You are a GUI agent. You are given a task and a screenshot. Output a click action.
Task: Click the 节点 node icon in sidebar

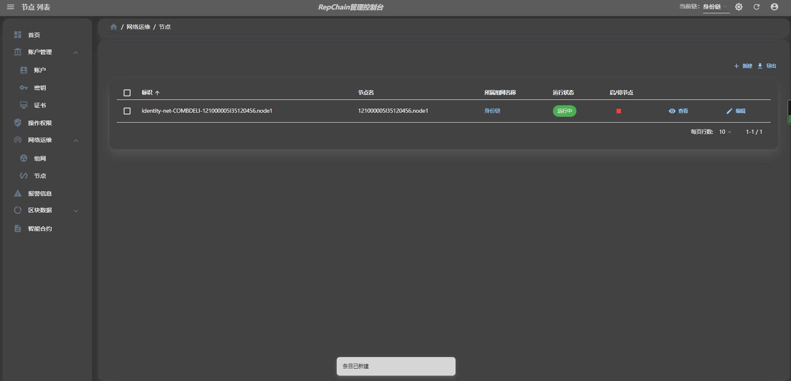pos(24,176)
